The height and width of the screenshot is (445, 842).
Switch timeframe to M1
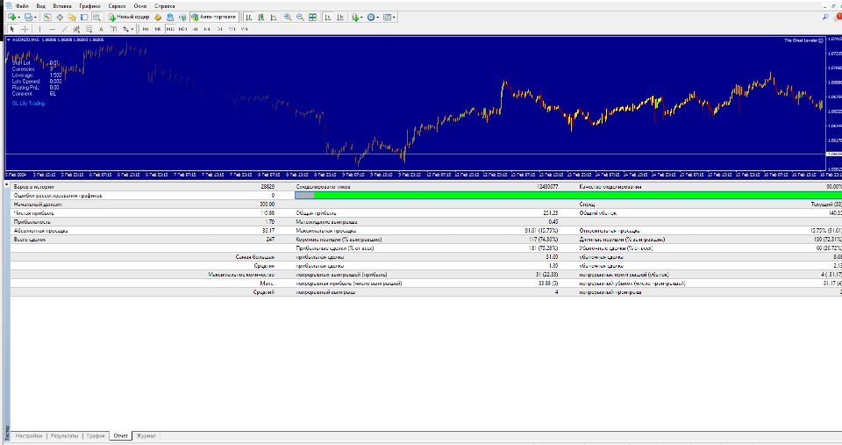[x=146, y=29]
